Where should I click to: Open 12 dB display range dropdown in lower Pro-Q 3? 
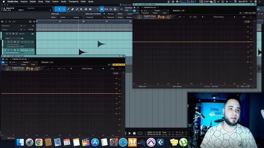(x=115, y=73)
